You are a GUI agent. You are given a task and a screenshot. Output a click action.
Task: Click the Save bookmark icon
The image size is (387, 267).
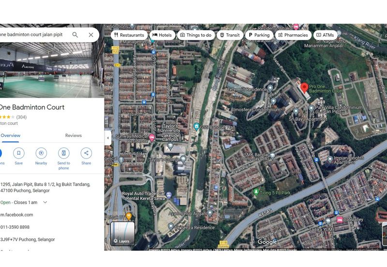coord(18,153)
